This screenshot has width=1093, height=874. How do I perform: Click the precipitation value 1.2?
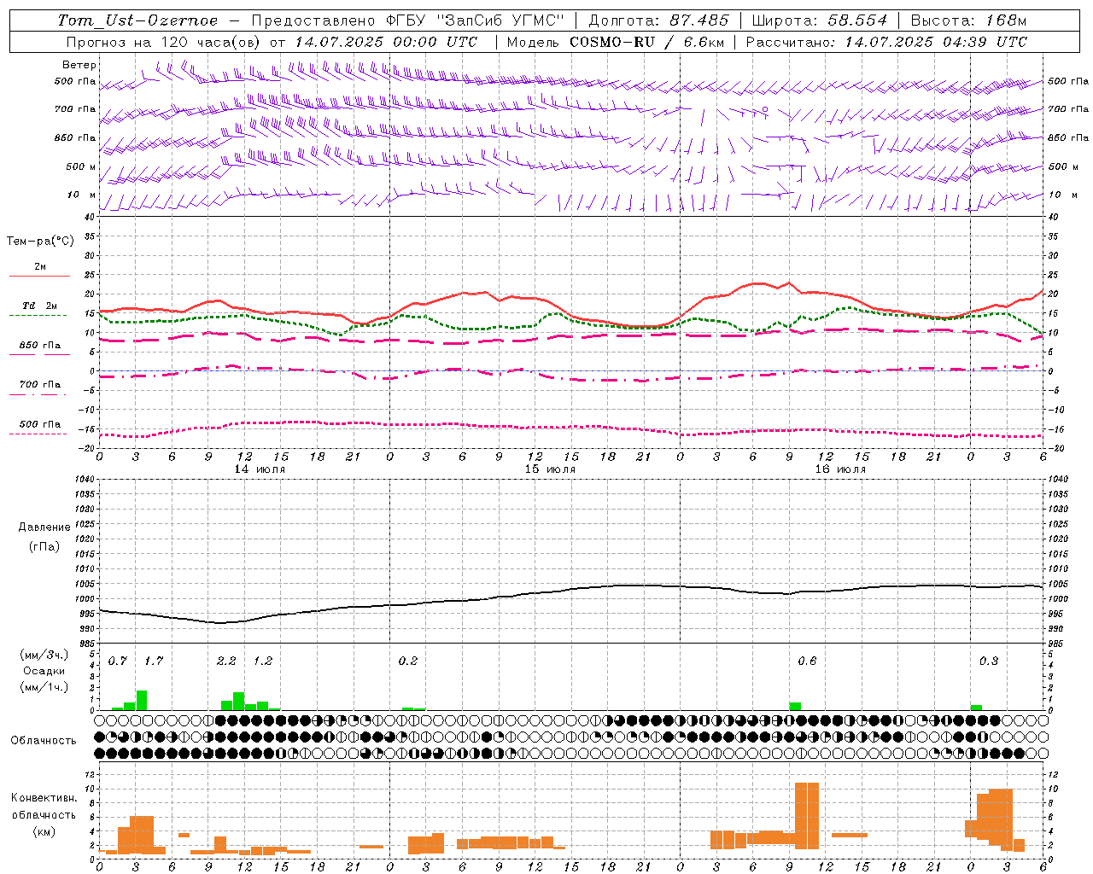click(263, 661)
